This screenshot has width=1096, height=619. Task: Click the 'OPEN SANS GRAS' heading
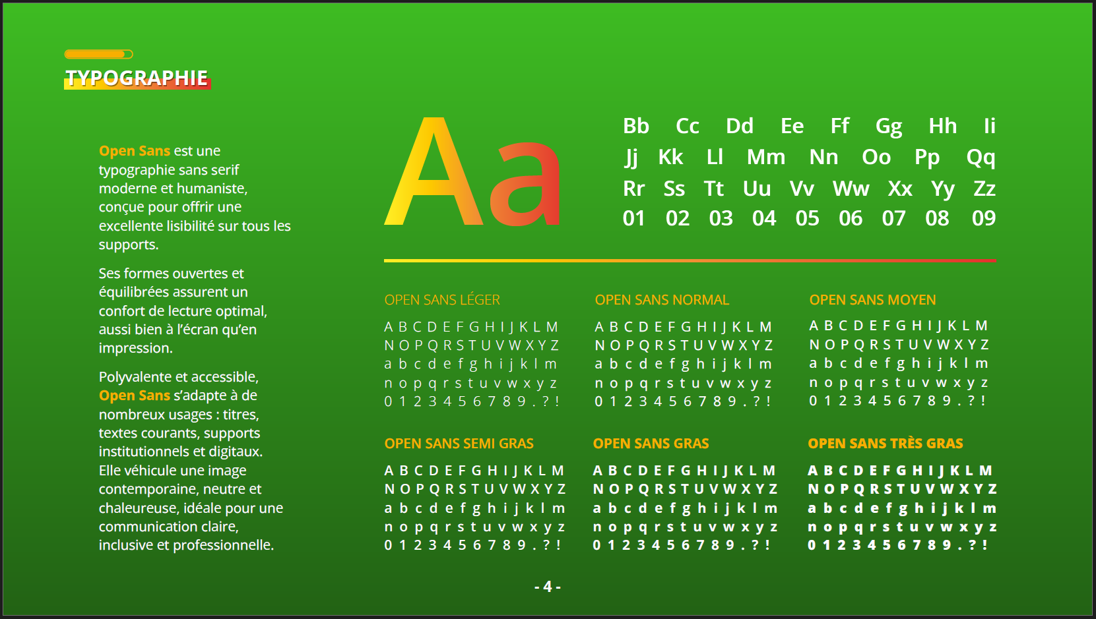coord(651,444)
